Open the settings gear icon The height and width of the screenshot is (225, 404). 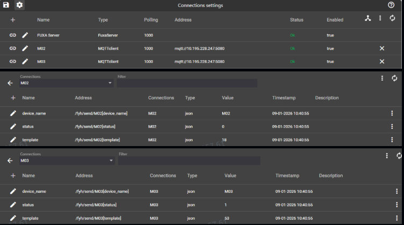pos(19,5)
